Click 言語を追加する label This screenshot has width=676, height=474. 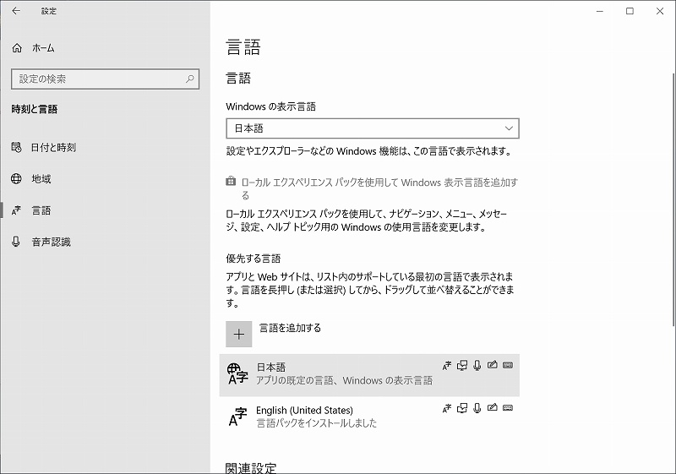(x=290, y=328)
